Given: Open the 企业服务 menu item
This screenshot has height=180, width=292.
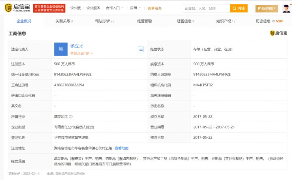Looking at the screenshot, I should coord(93,8).
